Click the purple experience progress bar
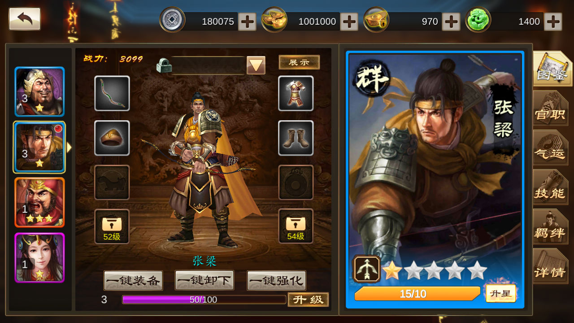574x323 pixels. [x=204, y=299]
